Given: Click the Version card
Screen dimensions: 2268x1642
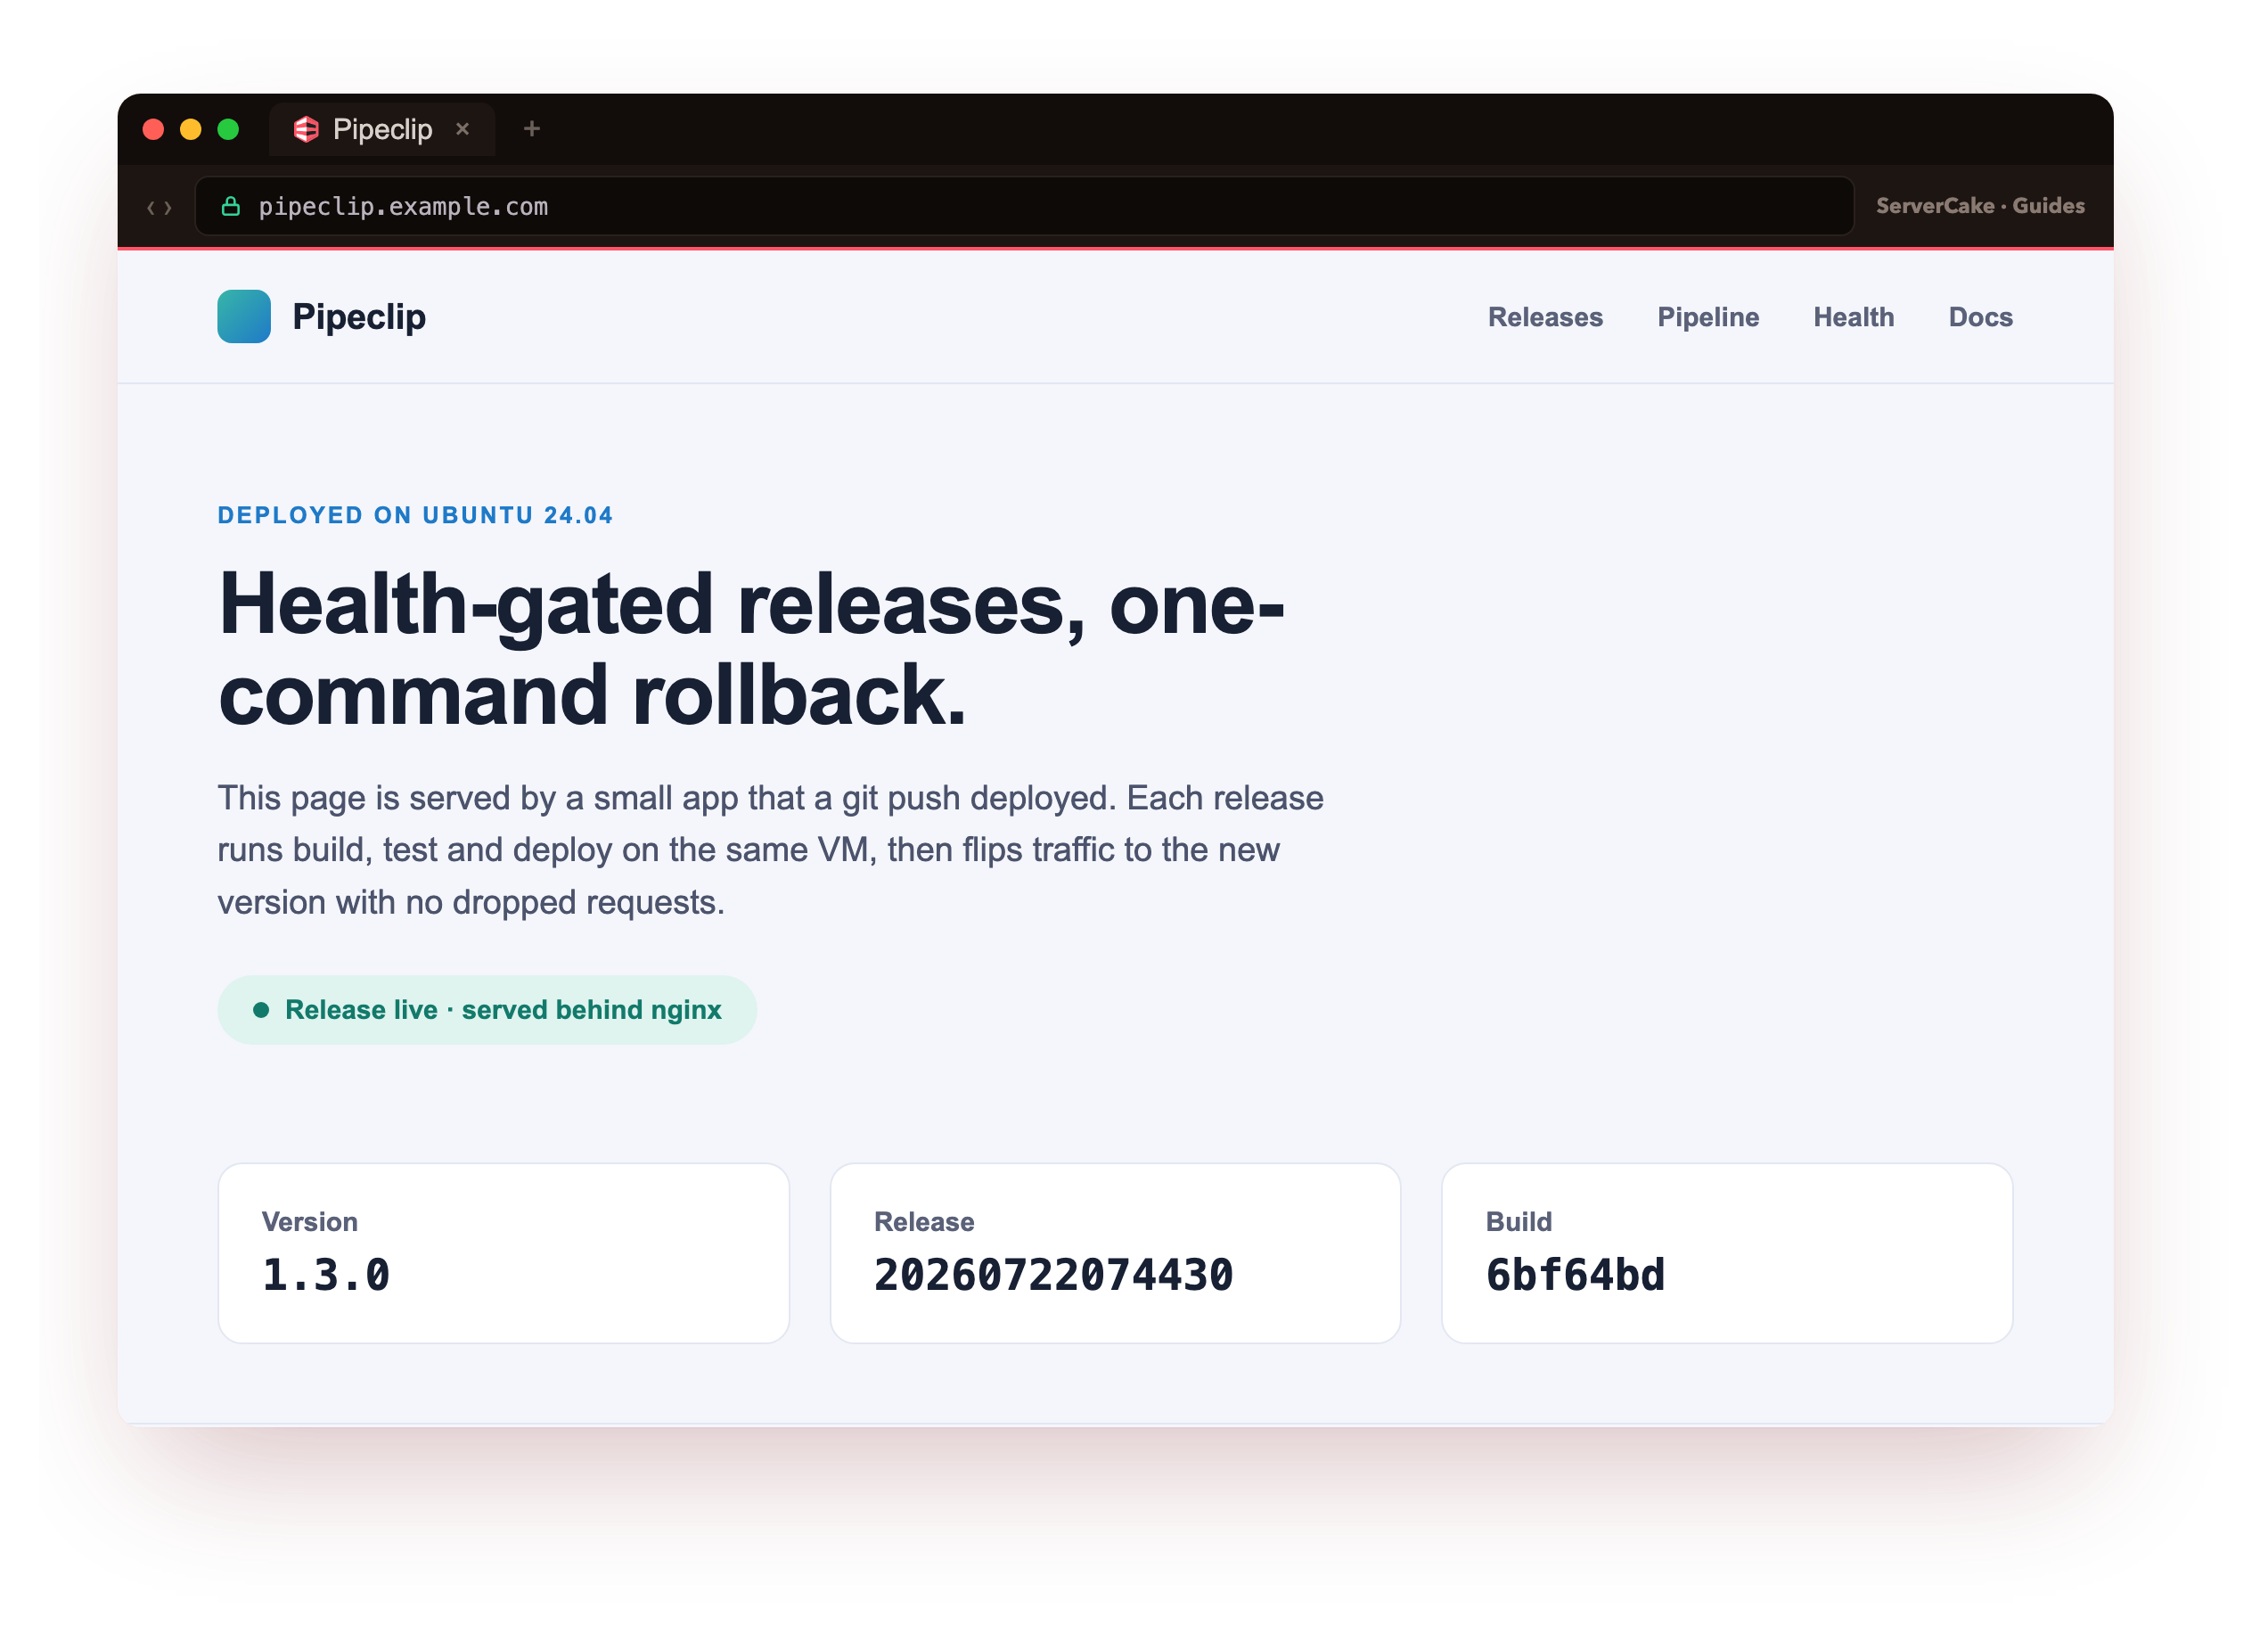Looking at the screenshot, I should click(x=505, y=1255).
